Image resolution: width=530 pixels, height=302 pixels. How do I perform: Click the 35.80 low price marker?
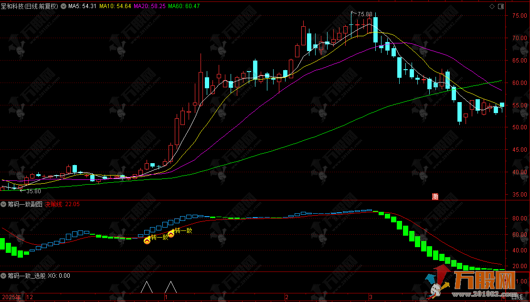pos(33,191)
